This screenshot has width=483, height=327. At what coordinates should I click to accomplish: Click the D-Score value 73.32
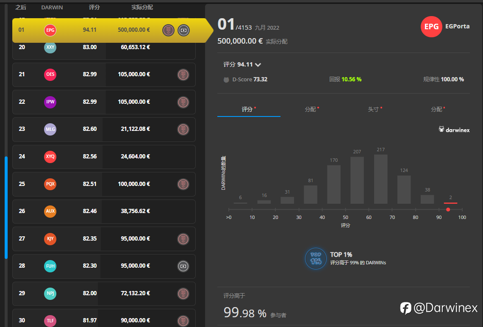[260, 80]
